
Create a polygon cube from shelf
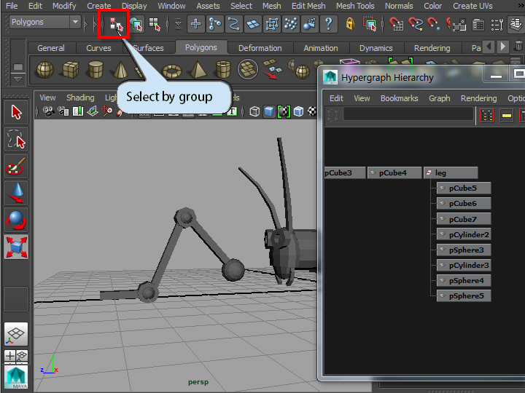coord(71,70)
